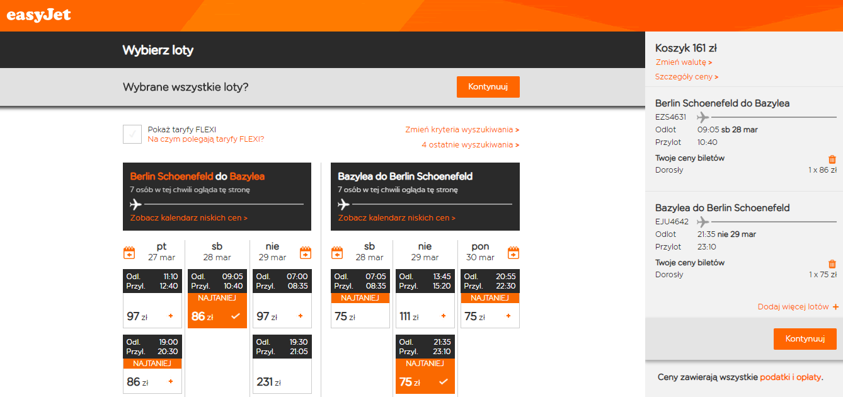The image size is (843, 397).
Task: Select the pt 27 mar date column
Action: (162, 252)
